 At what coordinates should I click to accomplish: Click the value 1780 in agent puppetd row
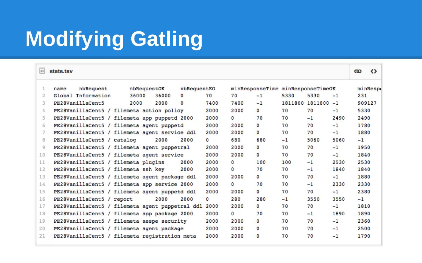tap(364, 126)
